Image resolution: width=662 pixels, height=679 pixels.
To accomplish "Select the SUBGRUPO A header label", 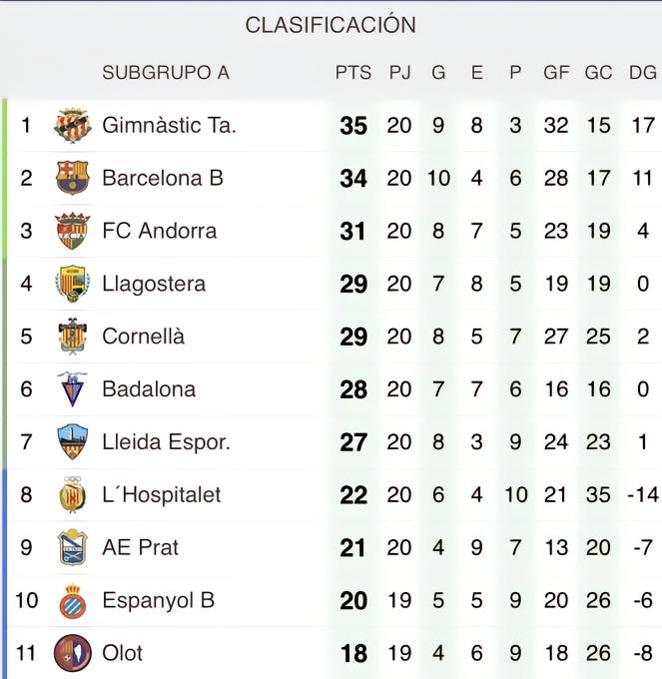I will 166,73.
